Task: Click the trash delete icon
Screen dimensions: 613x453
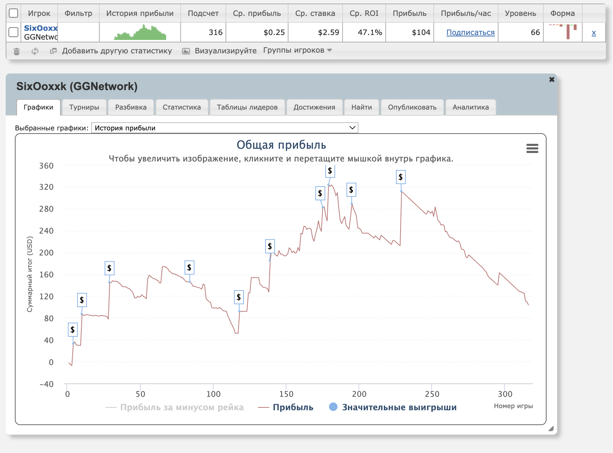Action: 17,52
